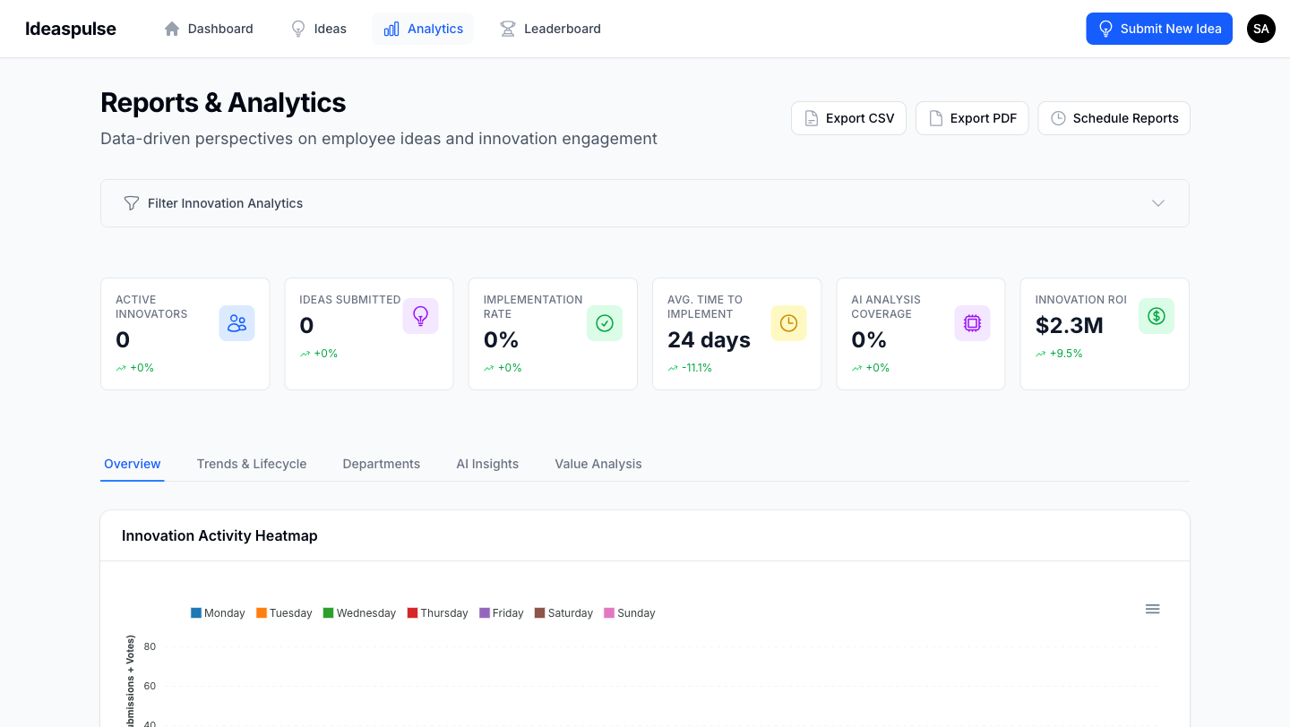Go to the Ideas page

pyautogui.click(x=319, y=29)
